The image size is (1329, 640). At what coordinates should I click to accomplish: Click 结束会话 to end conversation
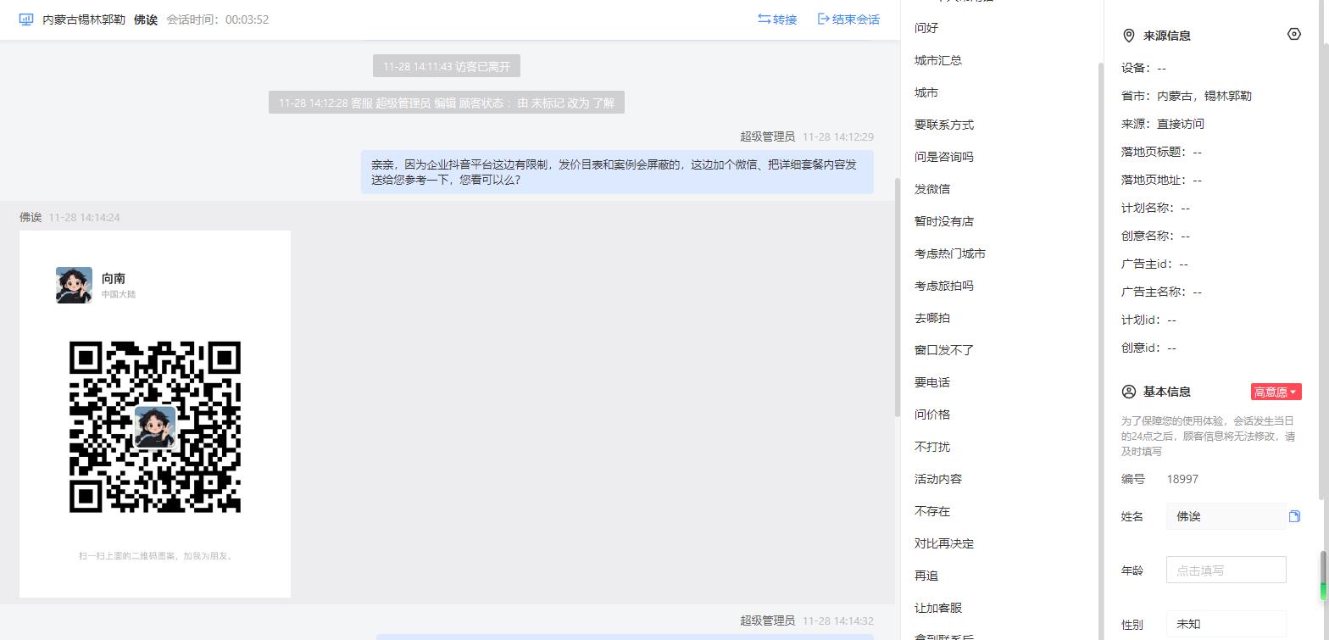848,19
